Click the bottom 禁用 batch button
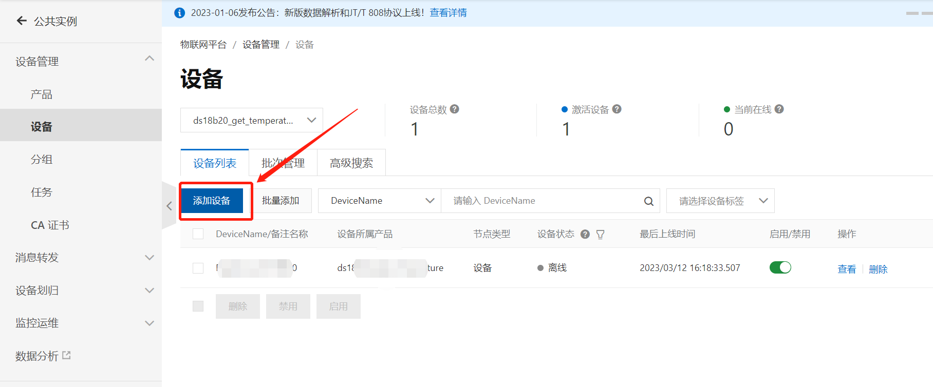The image size is (933, 387). click(288, 306)
